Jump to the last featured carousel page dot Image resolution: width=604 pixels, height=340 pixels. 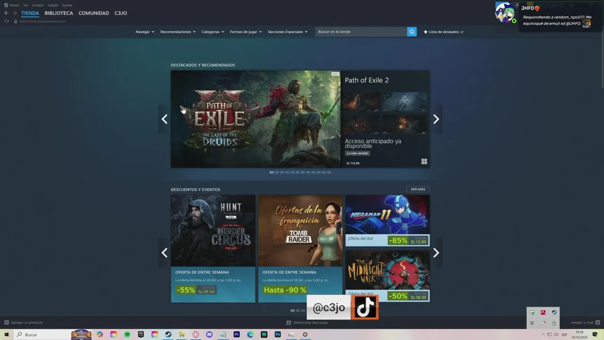pyautogui.click(x=329, y=172)
